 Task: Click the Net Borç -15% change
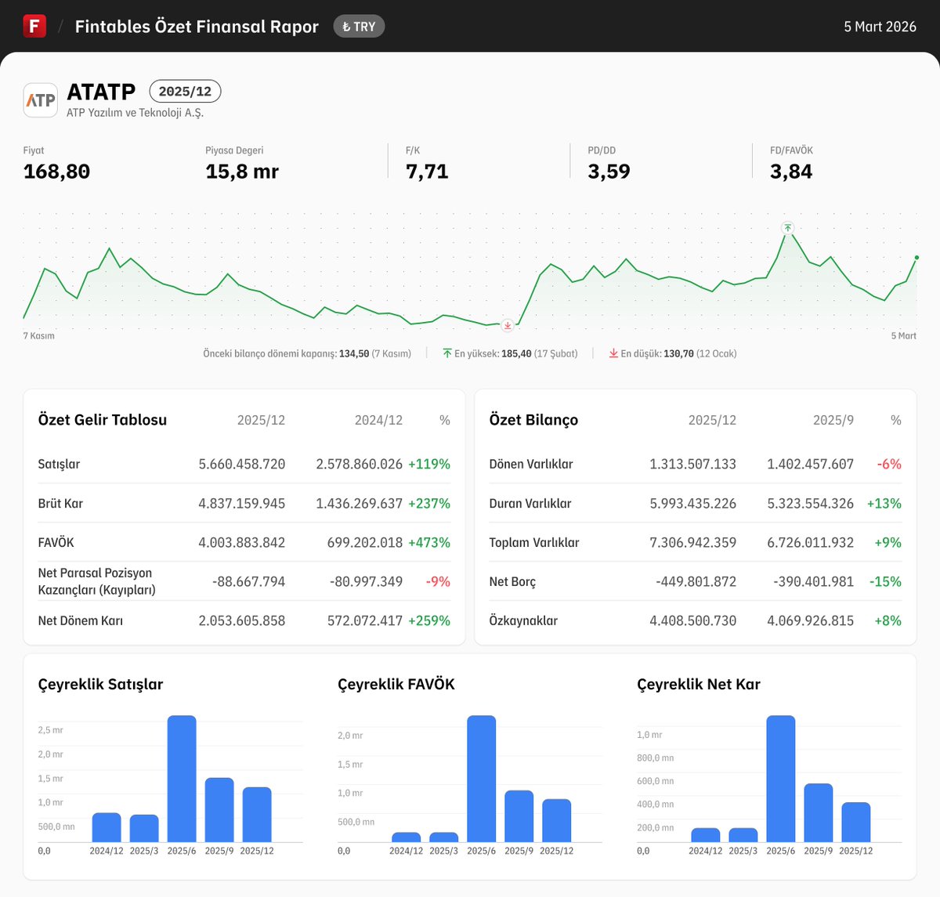coord(885,581)
